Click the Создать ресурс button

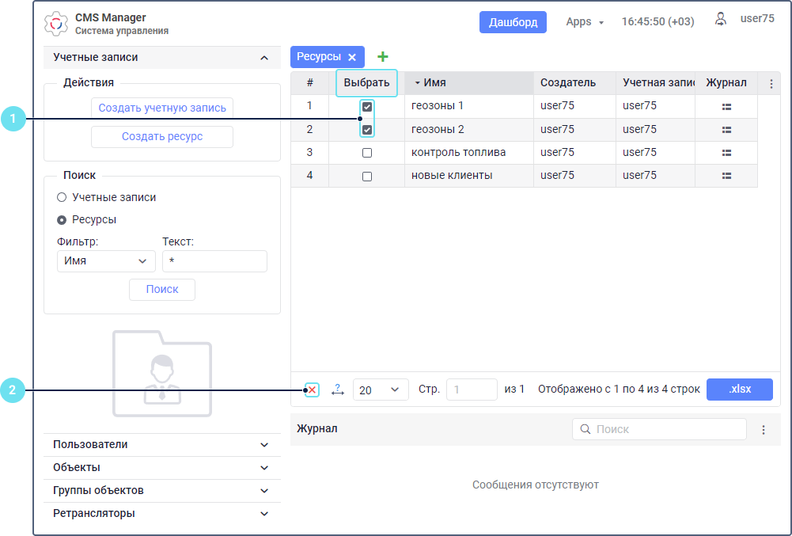click(162, 137)
